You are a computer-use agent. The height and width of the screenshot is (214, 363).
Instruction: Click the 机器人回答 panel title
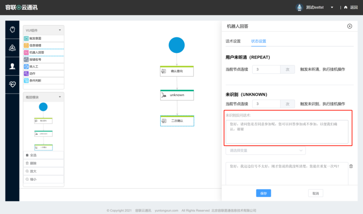pos(237,26)
